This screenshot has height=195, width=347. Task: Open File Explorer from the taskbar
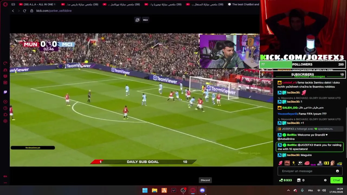pyautogui.click(x=155, y=190)
